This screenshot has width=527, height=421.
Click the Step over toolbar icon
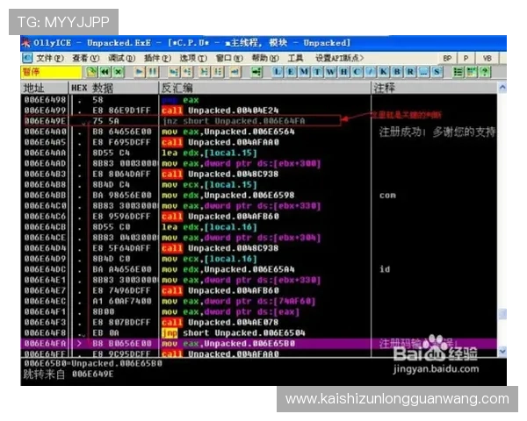[x=187, y=72]
